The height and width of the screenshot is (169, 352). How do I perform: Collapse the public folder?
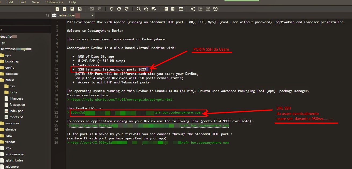coord(9,80)
